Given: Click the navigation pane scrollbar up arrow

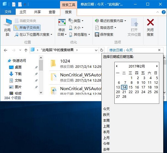Looking at the screenshot, I should (x=41, y=58).
